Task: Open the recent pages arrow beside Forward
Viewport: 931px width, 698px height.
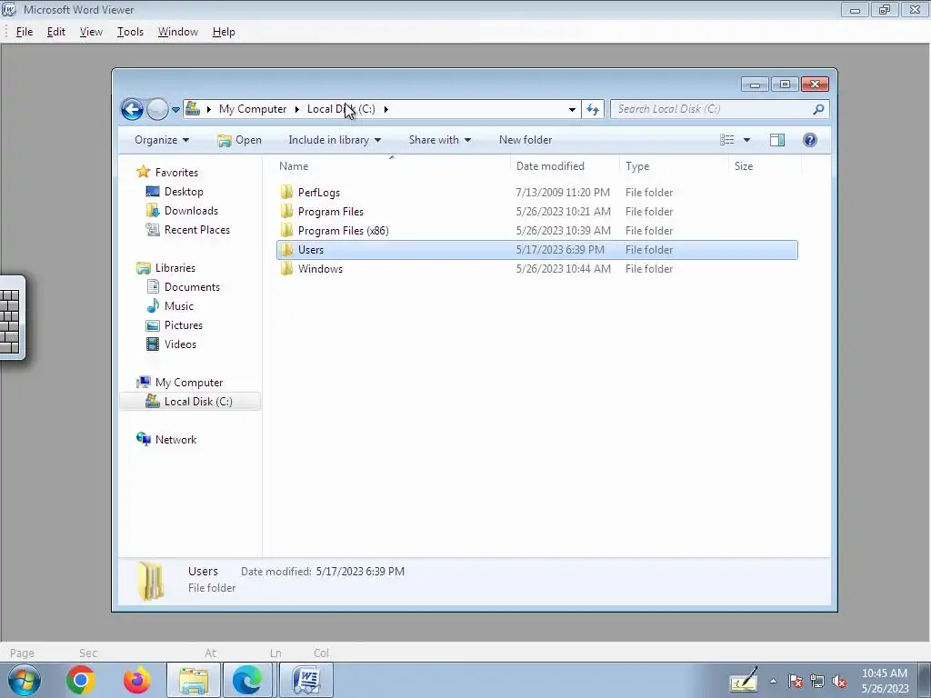Action: click(175, 109)
